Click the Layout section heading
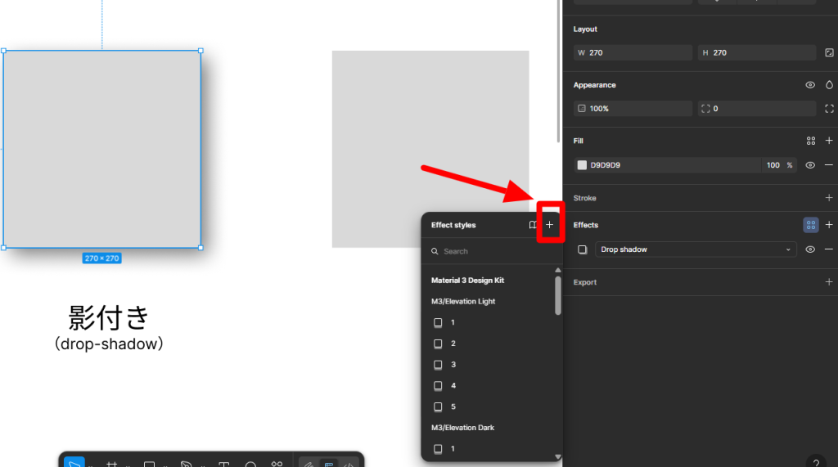838x467 pixels. point(585,29)
